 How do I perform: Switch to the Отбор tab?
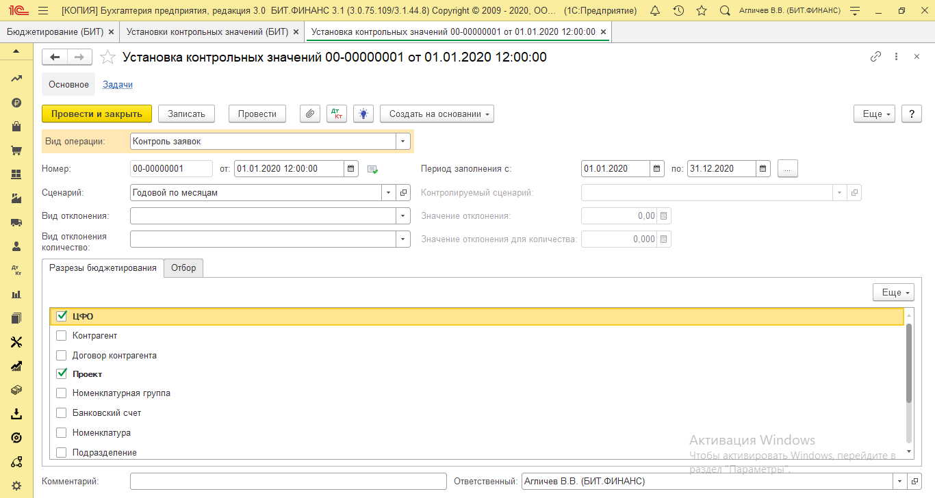[183, 268]
